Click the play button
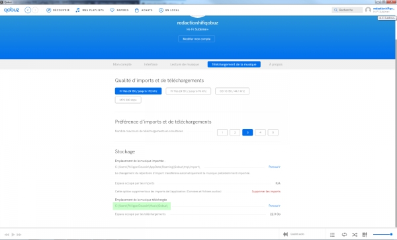This screenshot has height=240, width=397. point(13,235)
